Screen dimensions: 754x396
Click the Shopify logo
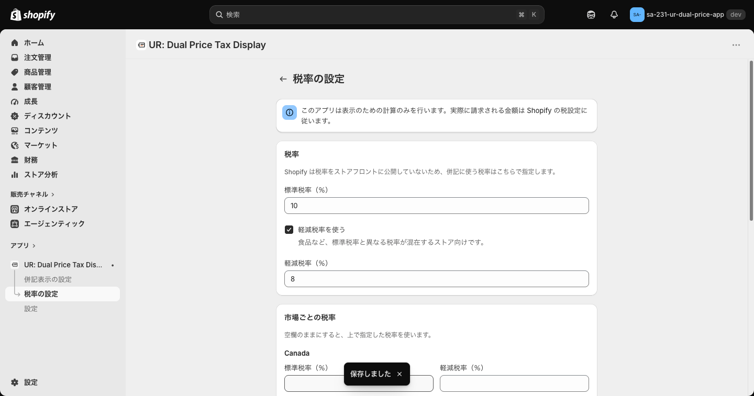click(x=32, y=15)
